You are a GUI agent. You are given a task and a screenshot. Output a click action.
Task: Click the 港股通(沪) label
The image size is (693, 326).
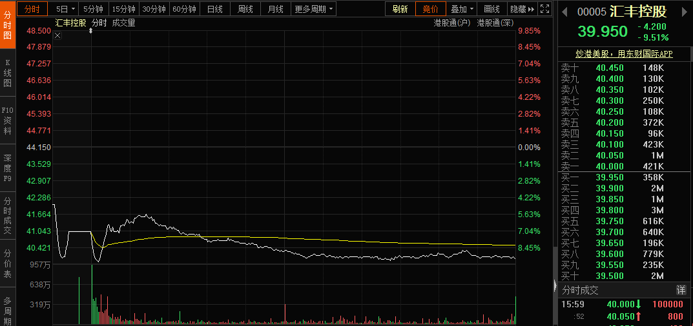(x=452, y=23)
